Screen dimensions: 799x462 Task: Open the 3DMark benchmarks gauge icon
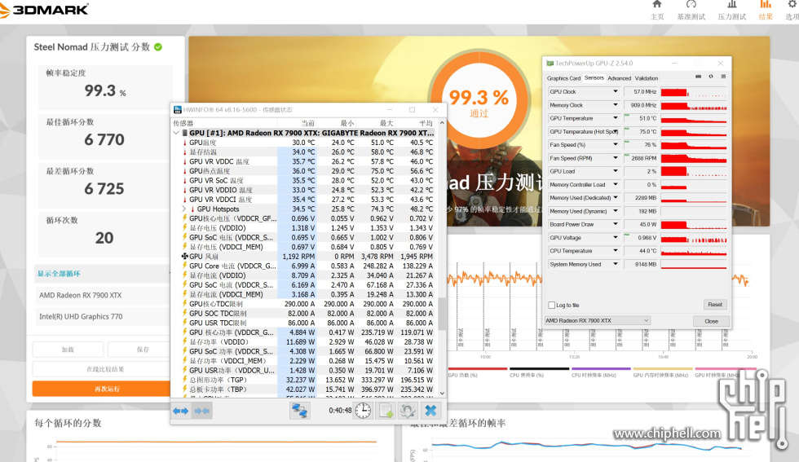pos(691,5)
